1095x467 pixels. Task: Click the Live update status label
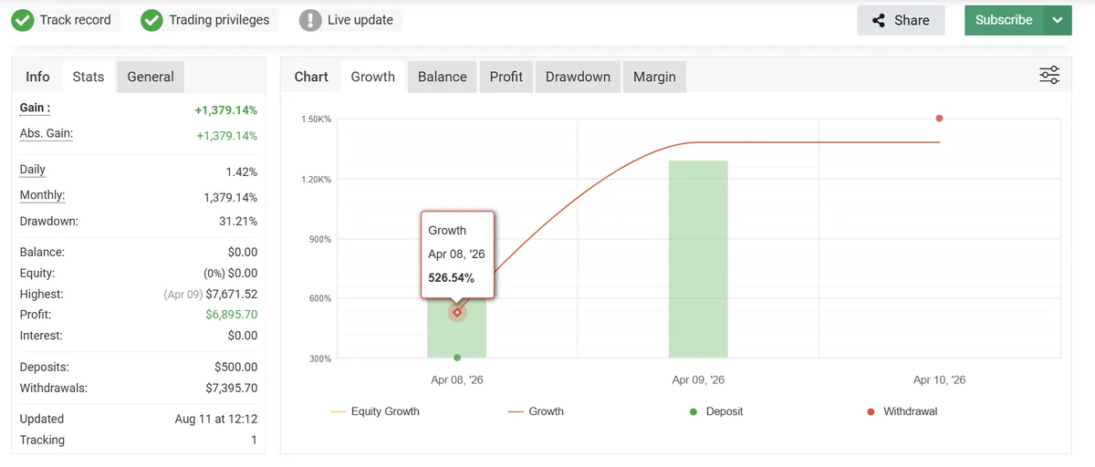point(360,20)
